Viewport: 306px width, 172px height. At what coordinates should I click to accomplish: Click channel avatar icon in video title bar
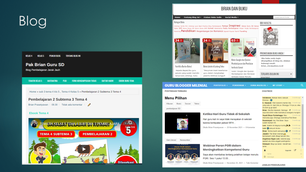[34, 124]
